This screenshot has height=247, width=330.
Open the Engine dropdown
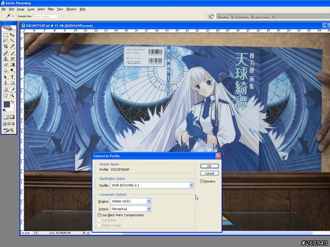point(149,201)
